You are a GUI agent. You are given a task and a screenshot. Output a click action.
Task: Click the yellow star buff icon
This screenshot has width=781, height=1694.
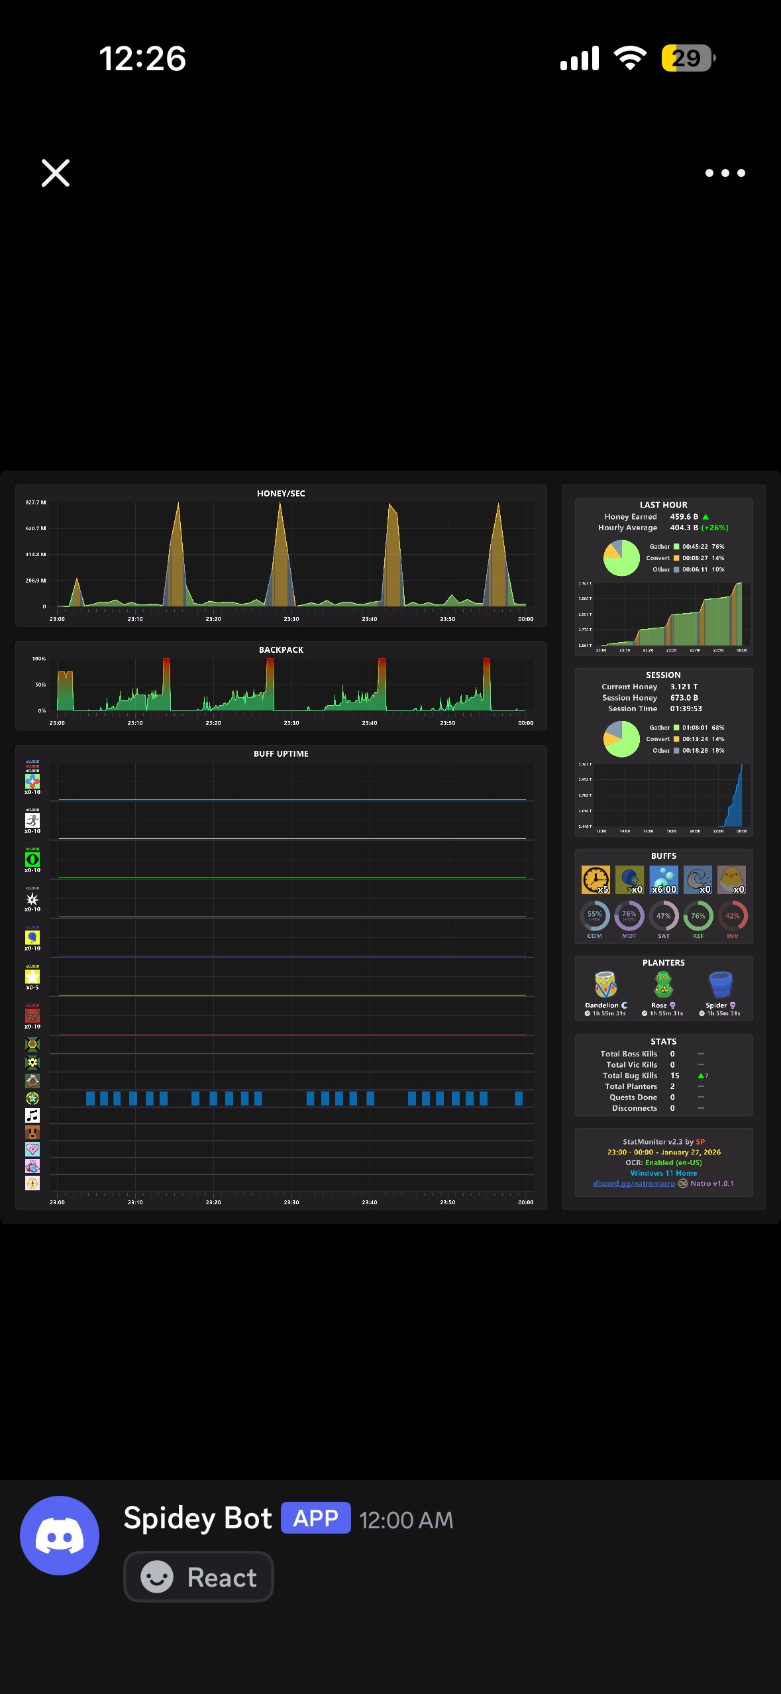32,977
